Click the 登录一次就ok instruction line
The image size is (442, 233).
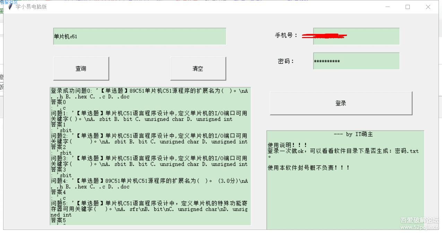pos(343,151)
